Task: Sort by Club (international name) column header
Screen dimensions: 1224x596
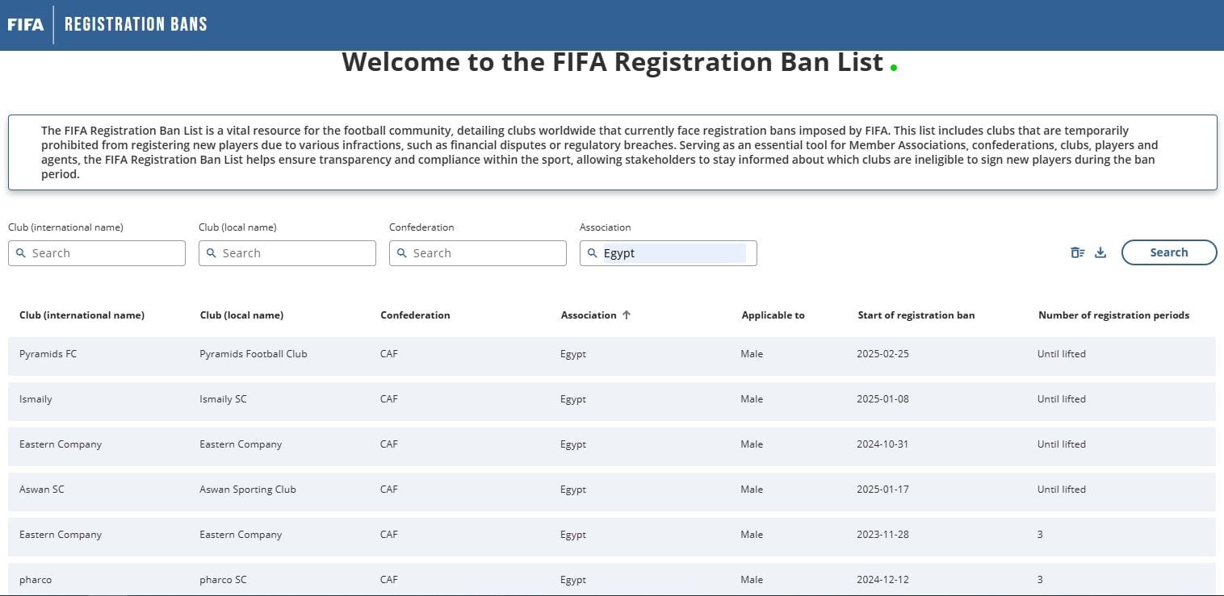Action: pos(82,315)
